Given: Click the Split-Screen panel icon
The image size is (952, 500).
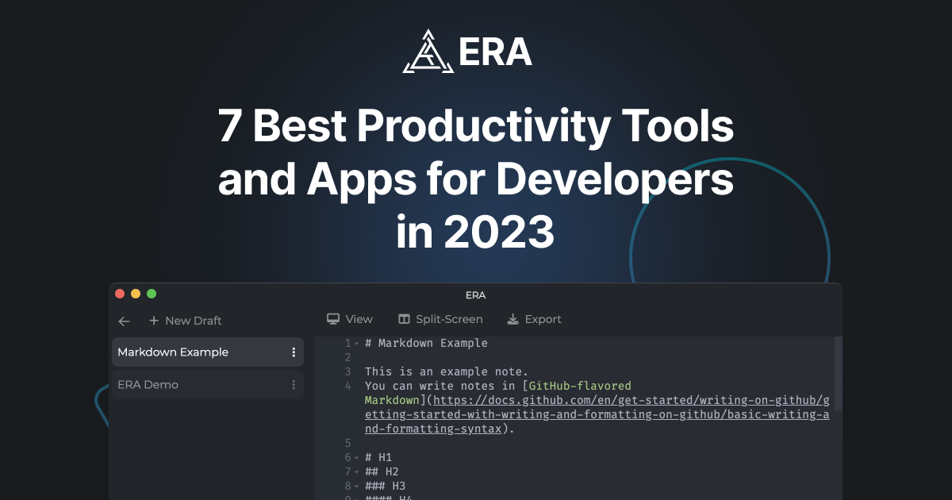Looking at the screenshot, I should tap(404, 318).
